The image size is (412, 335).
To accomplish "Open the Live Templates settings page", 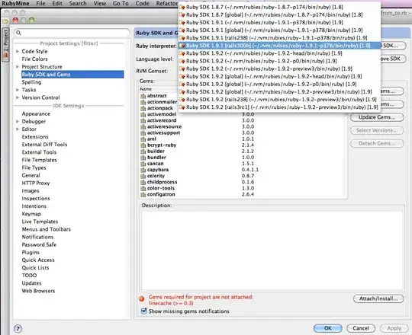I will (40, 222).
